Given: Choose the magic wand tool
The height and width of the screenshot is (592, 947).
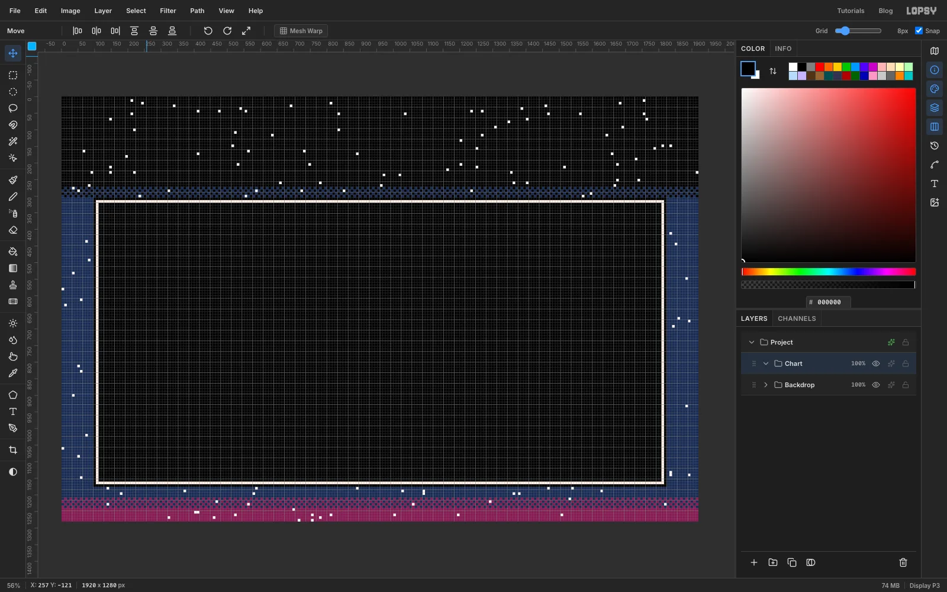Looking at the screenshot, I should click(x=13, y=141).
